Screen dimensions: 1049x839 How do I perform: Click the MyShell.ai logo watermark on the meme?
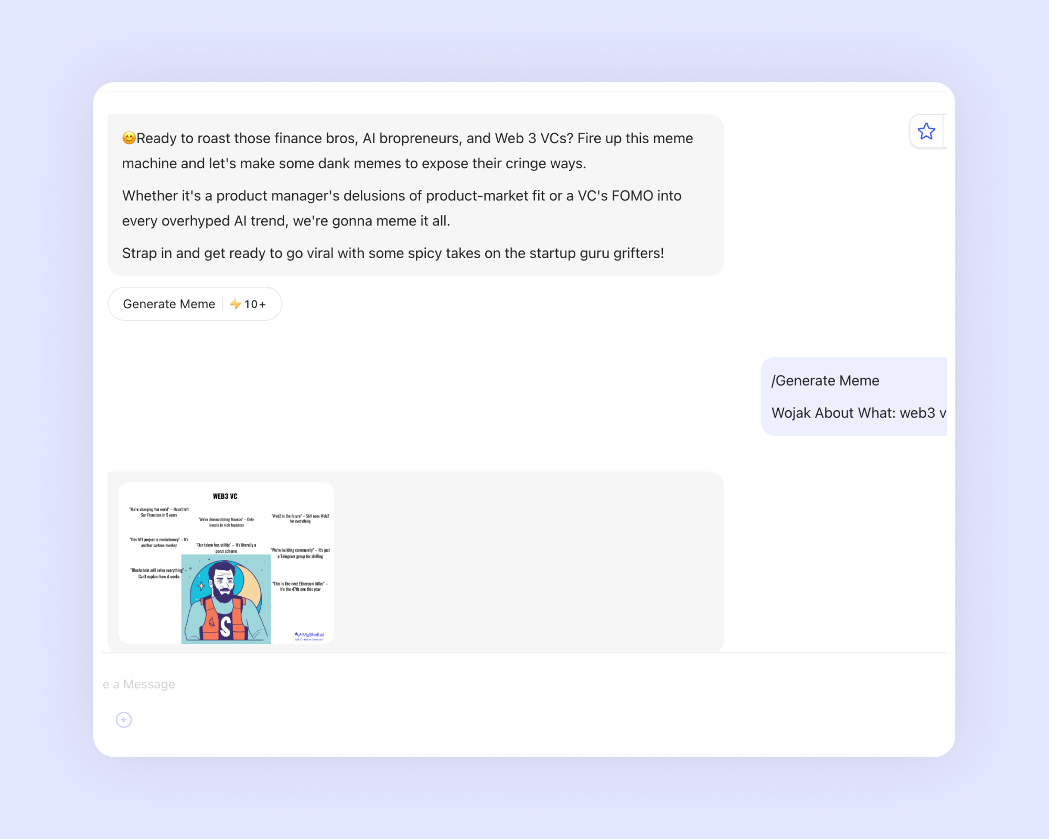308,634
